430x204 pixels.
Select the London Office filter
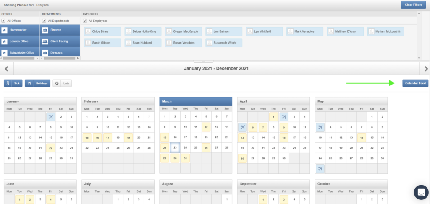click(x=19, y=41)
